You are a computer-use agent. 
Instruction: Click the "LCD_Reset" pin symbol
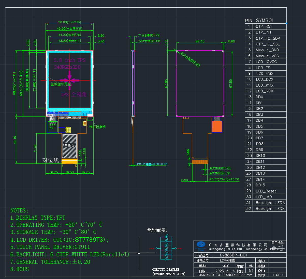point(266,191)
